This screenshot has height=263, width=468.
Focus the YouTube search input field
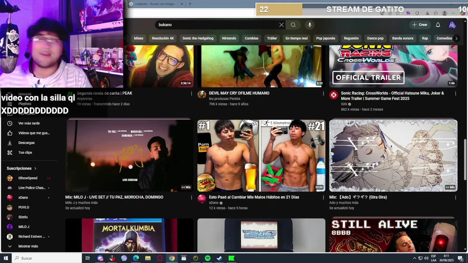[x=217, y=25]
